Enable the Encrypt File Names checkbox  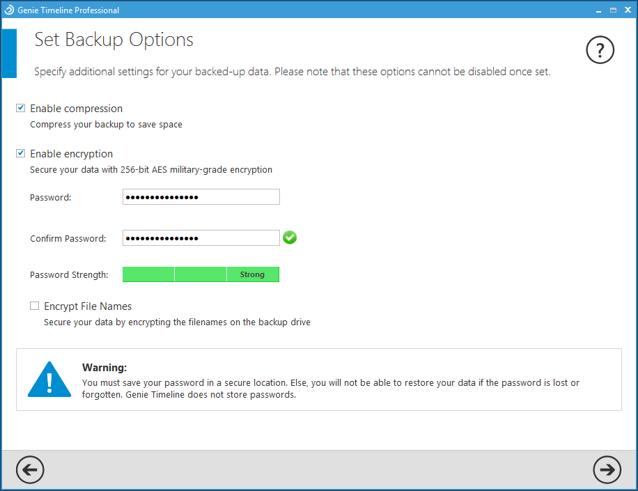click(35, 306)
